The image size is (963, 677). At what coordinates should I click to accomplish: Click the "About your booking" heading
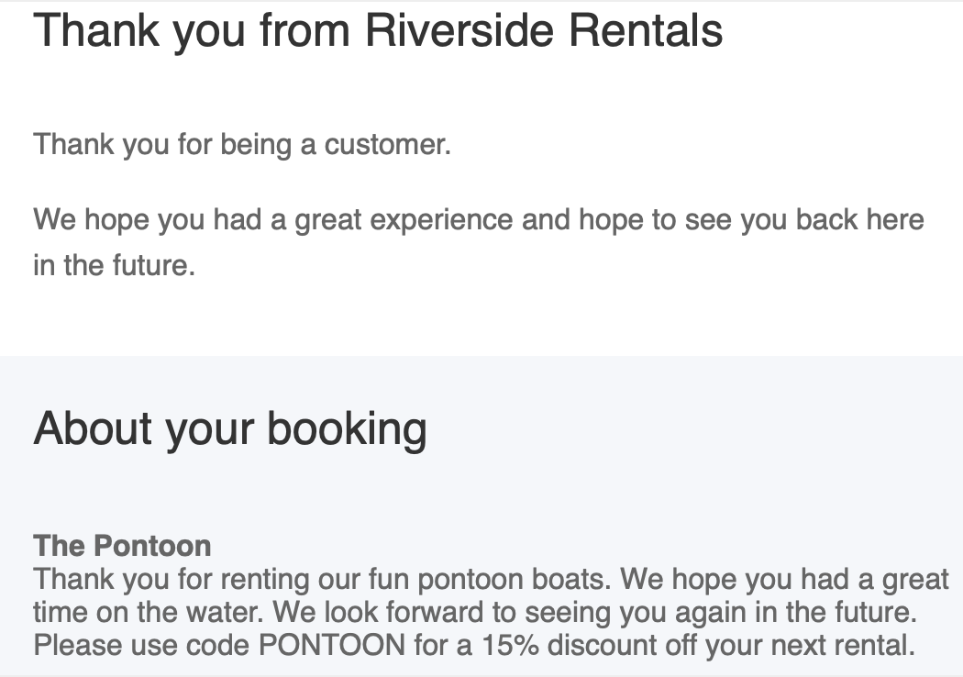point(229,428)
